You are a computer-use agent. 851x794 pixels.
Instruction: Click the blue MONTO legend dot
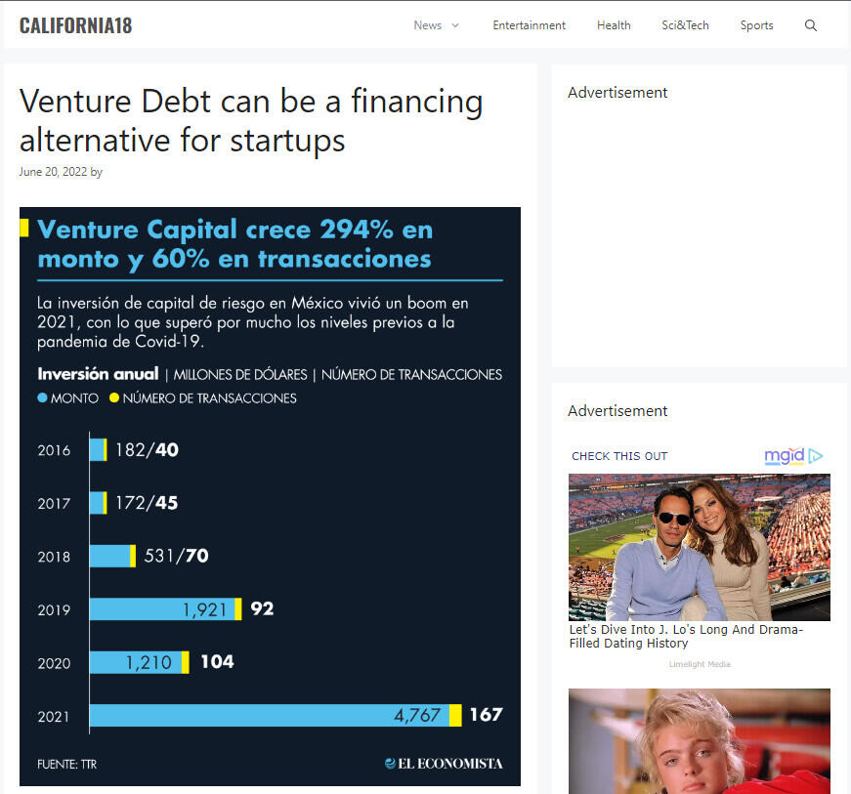(42, 398)
